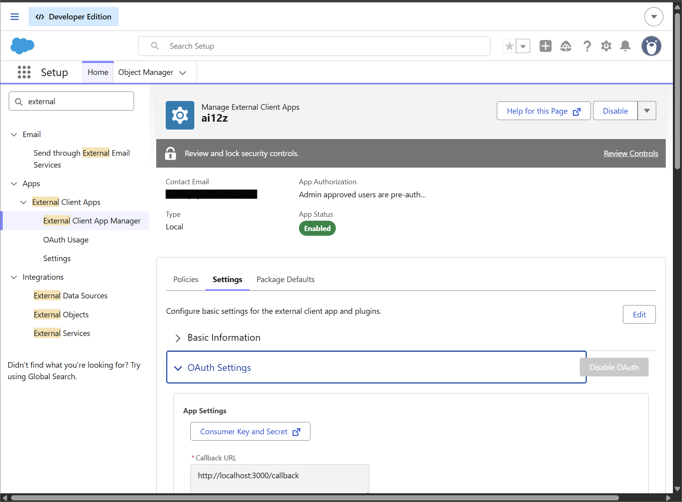Select the Settings tab
This screenshot has width=682, height=502.
click(227, 279)
